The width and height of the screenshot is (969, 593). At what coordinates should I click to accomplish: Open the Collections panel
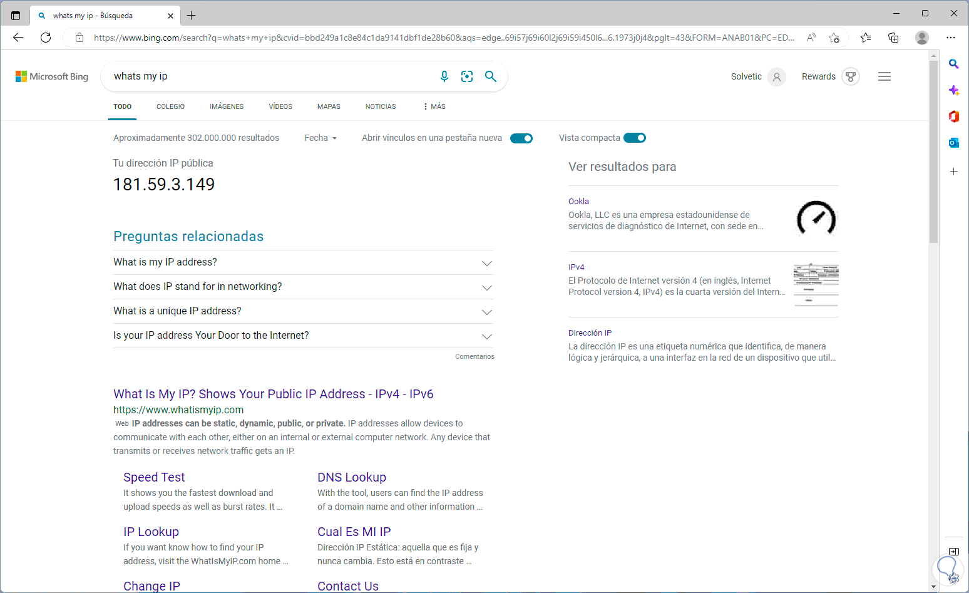[x=893, y=38]
